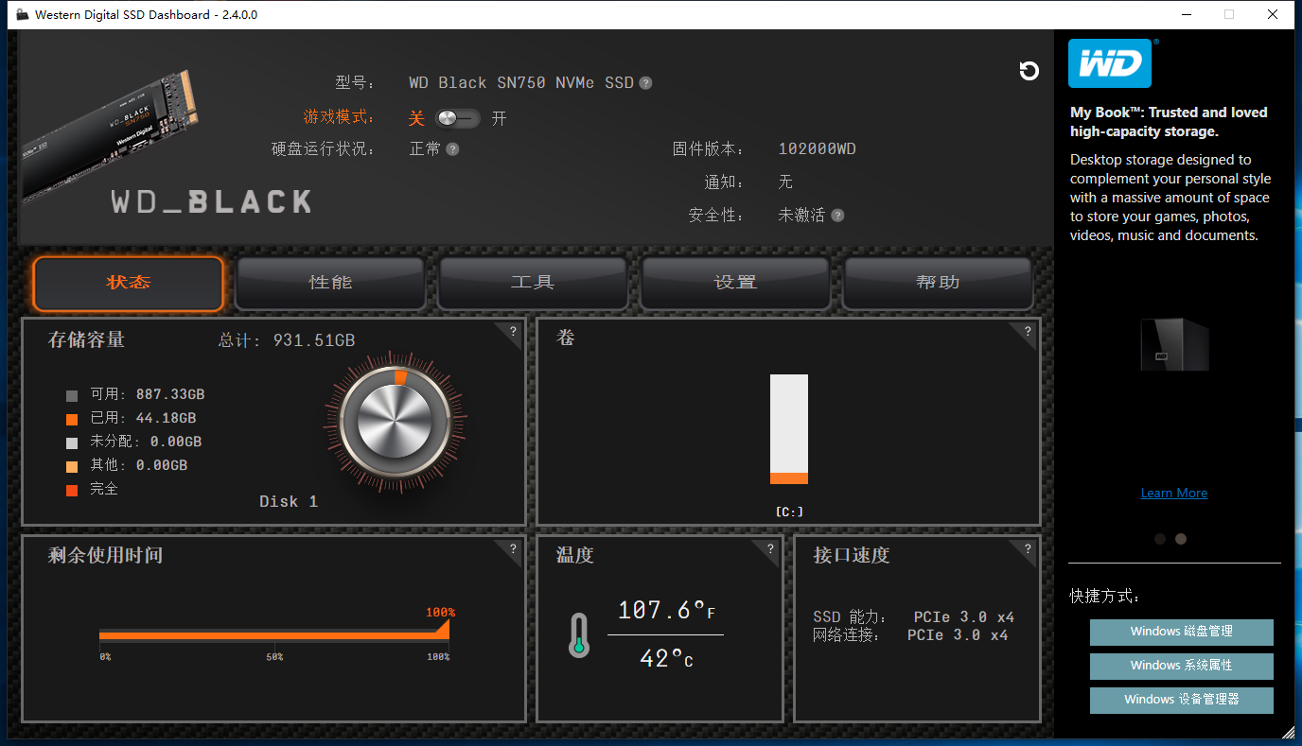Open help icon next to 安全性 未激活
This screenshot has width=1302, height=746.
[838, 215]
